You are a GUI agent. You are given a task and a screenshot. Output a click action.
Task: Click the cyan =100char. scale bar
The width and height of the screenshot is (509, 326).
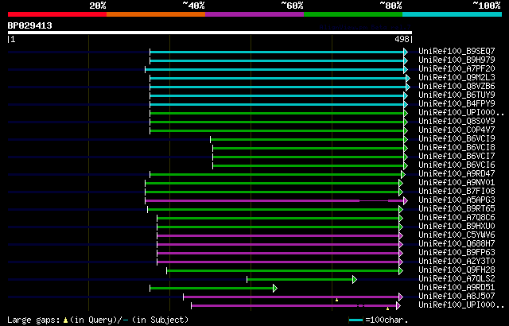[356, 320]
